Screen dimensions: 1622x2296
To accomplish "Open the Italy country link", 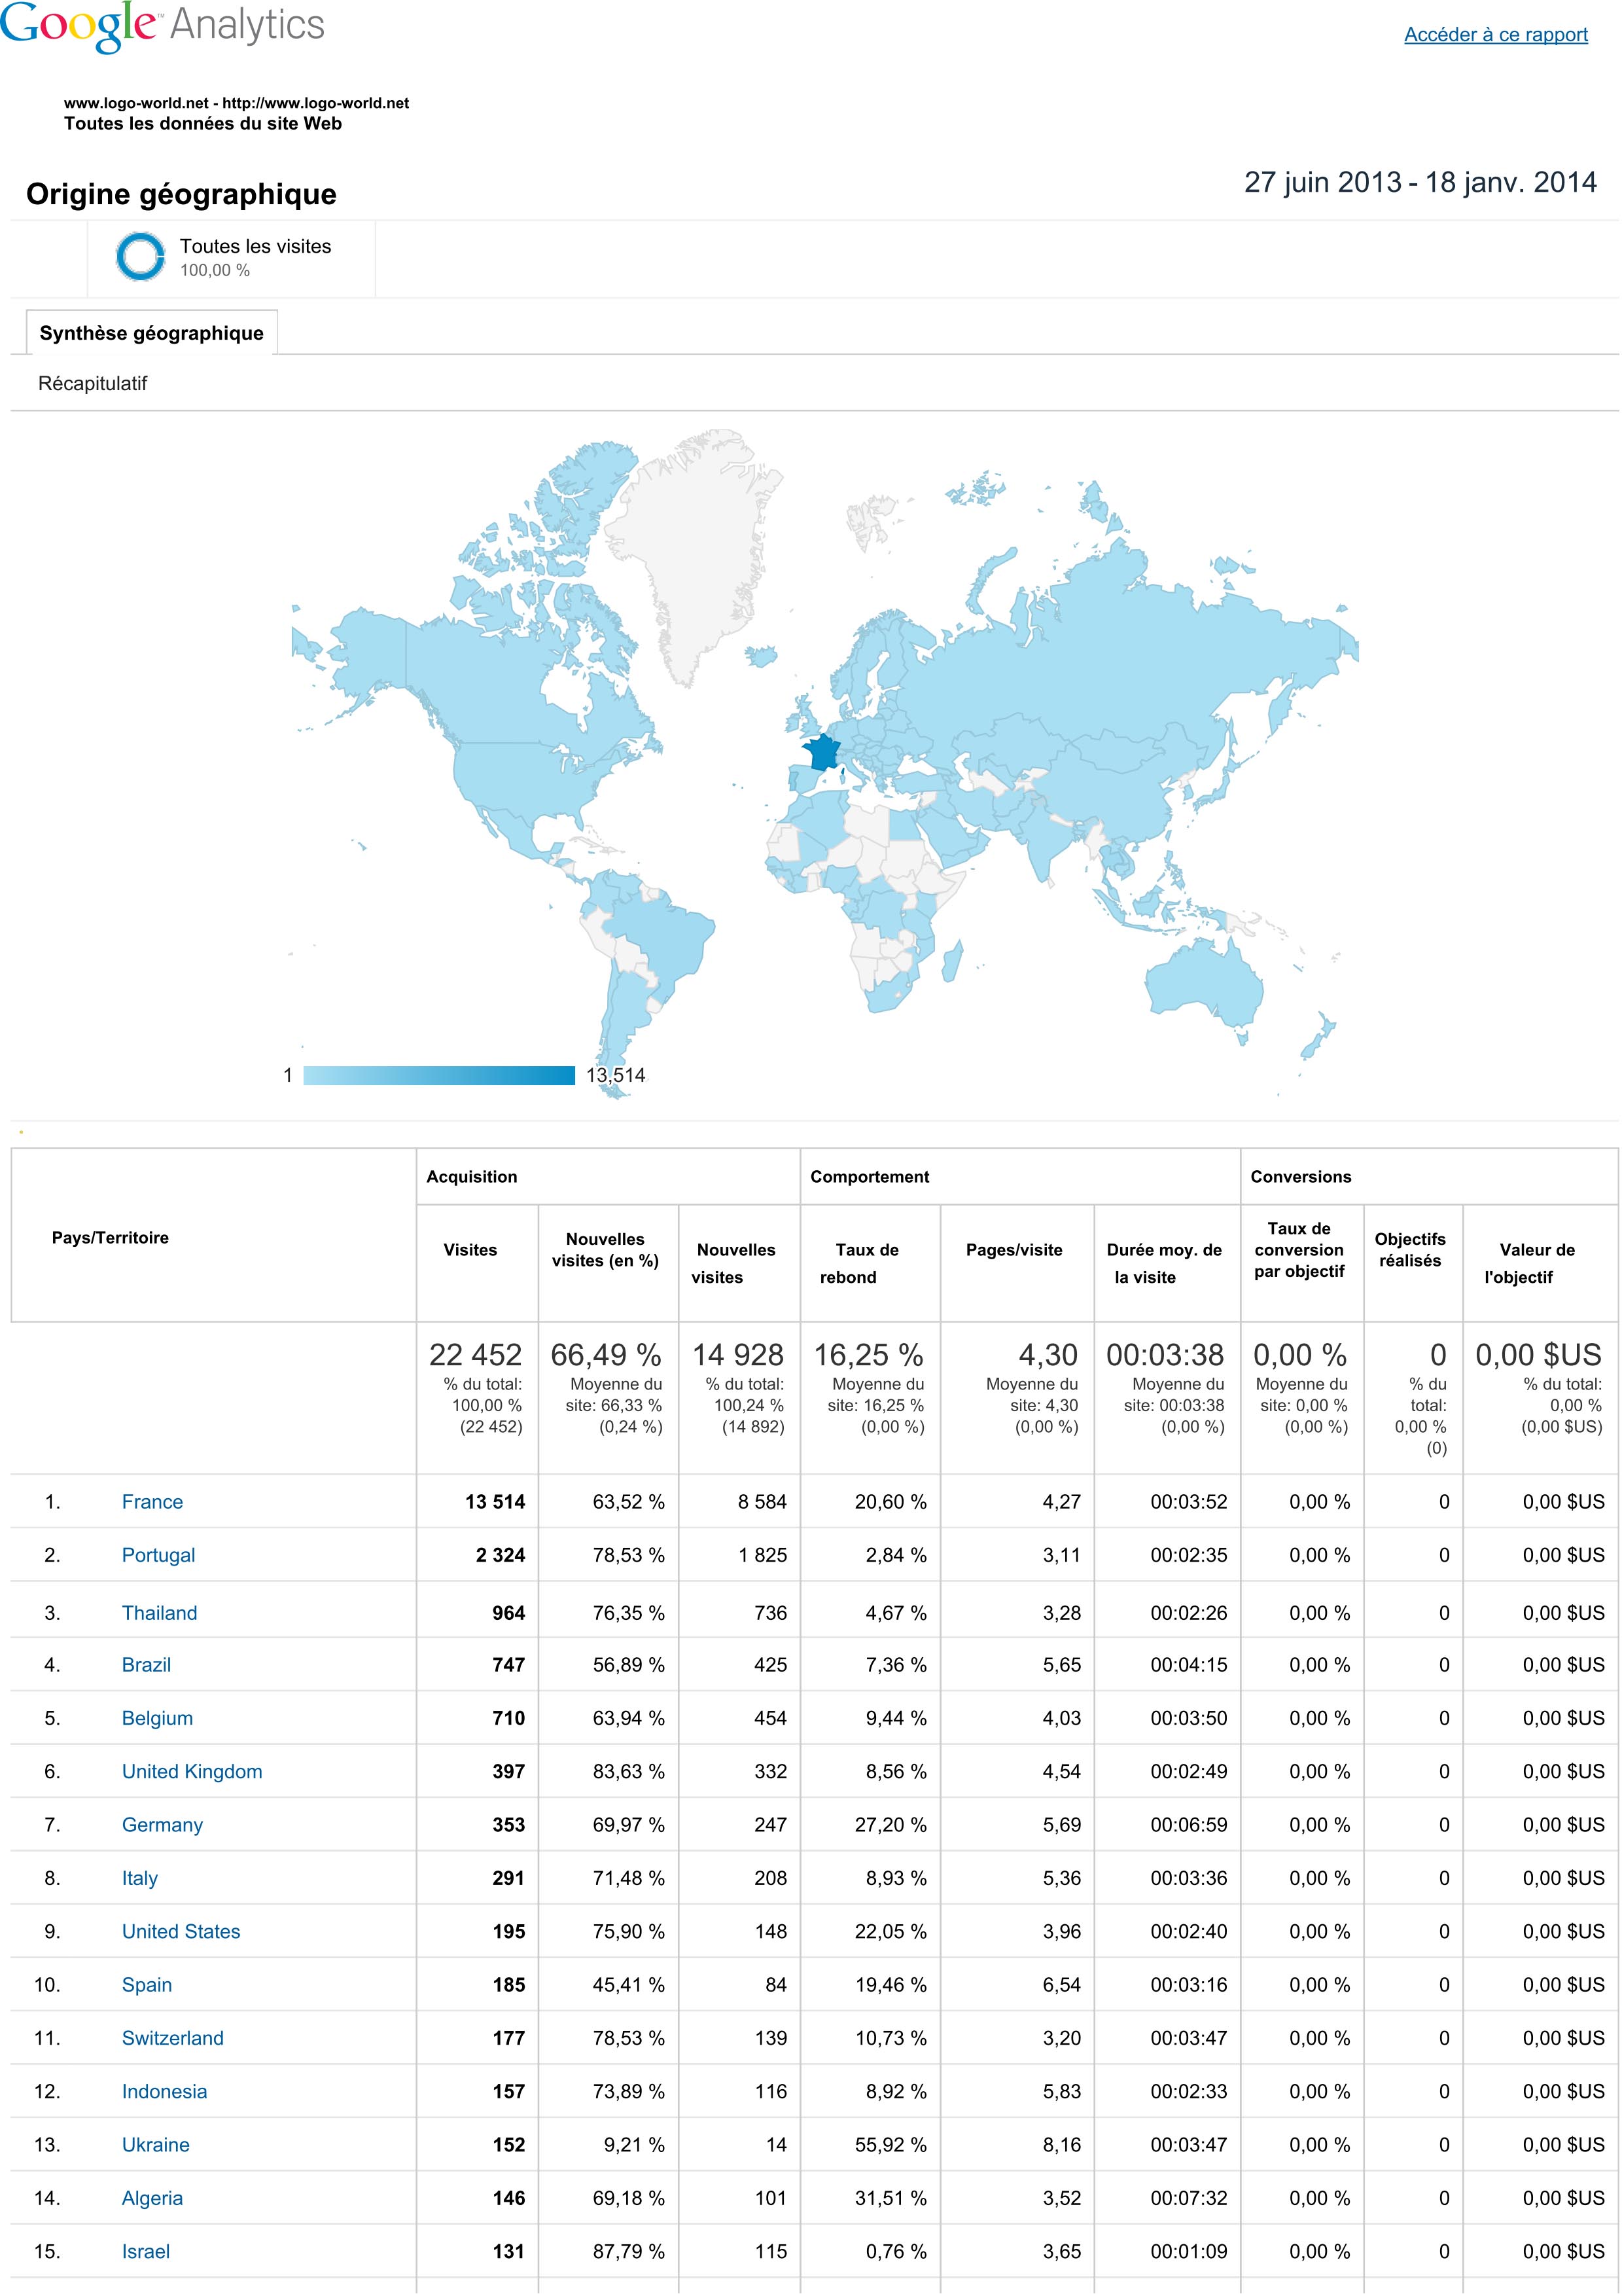I will [140, 1878].
